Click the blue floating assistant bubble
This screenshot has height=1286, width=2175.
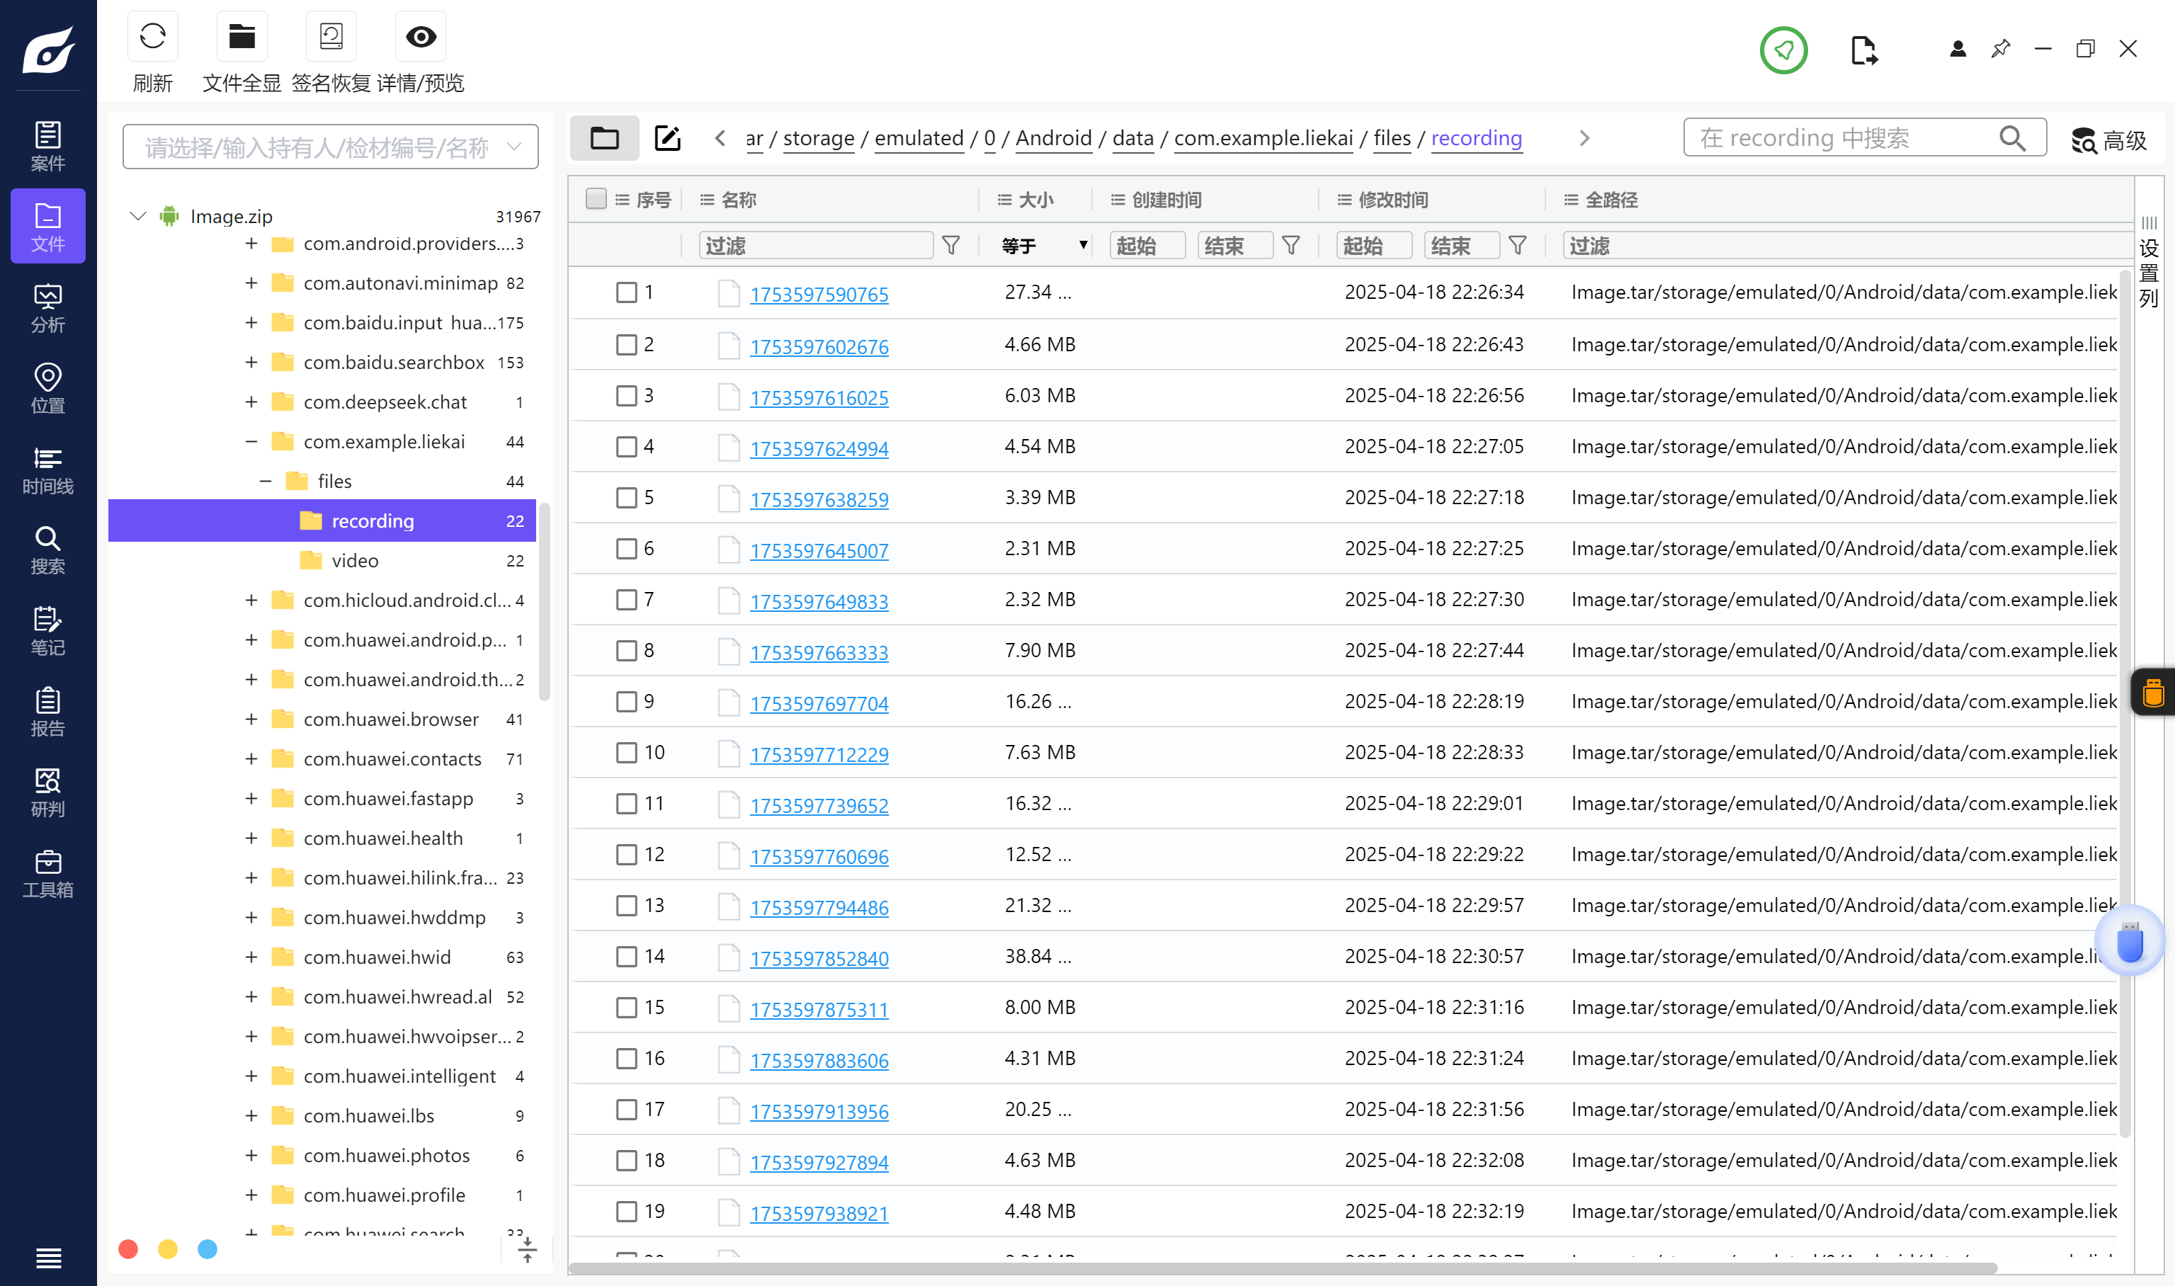pyautogui.click(x=2130, y=940)
